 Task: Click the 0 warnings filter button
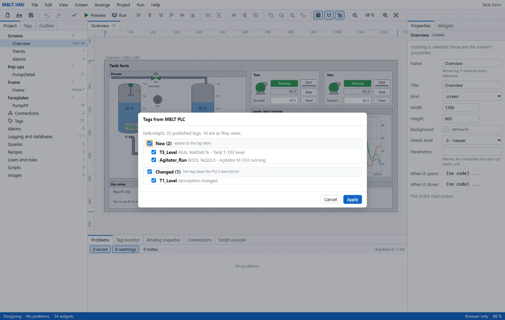pos(126,249)
